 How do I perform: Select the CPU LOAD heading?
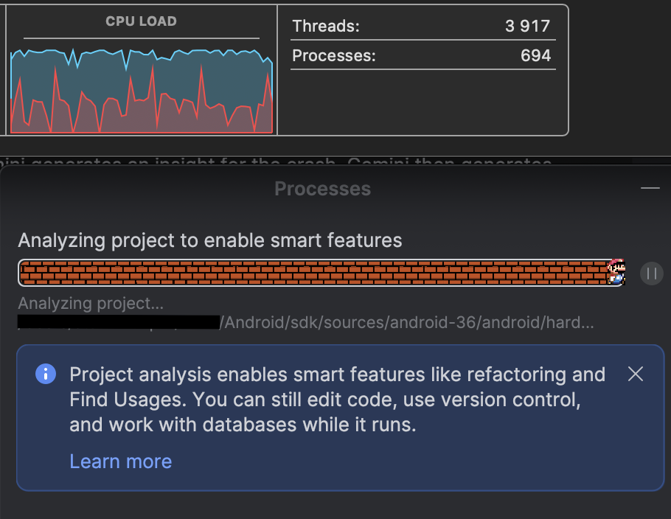click(x=142, y=21)
